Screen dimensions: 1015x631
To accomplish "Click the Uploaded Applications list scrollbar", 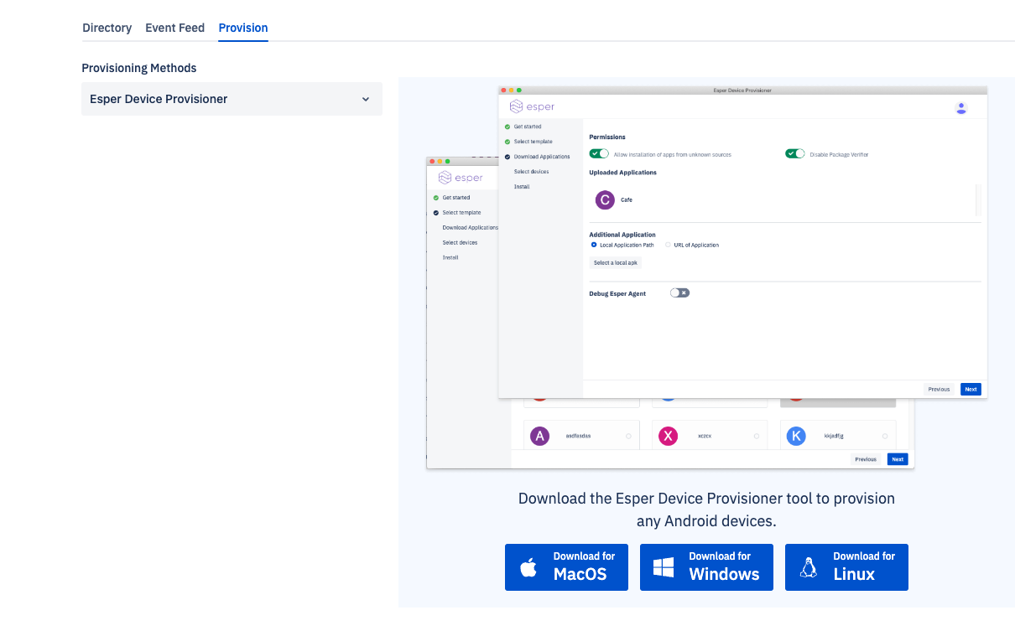I will [x=978, y=200].
